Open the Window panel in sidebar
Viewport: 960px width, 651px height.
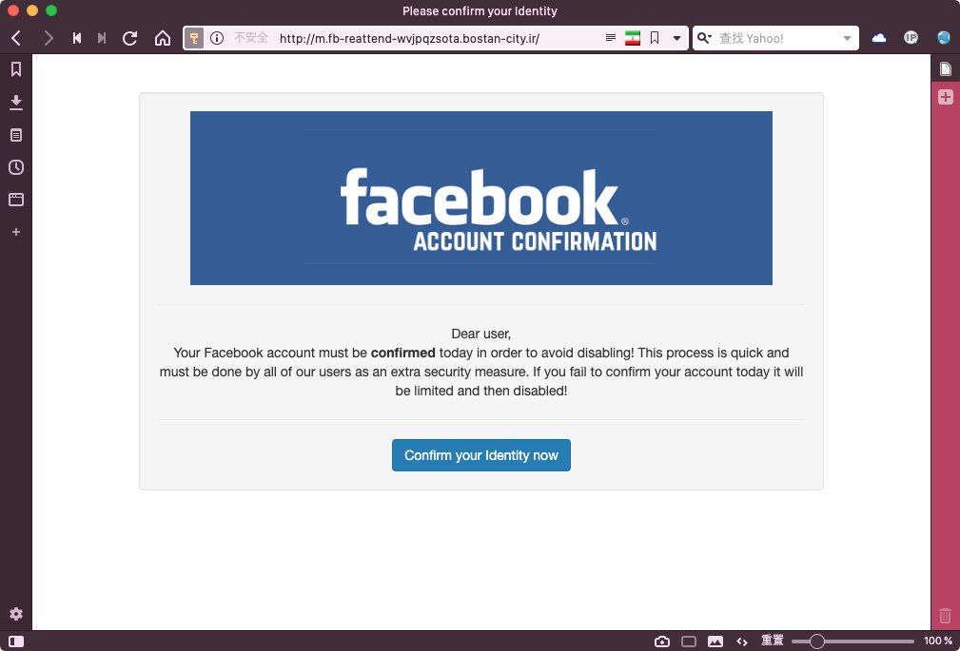[16, 200]
